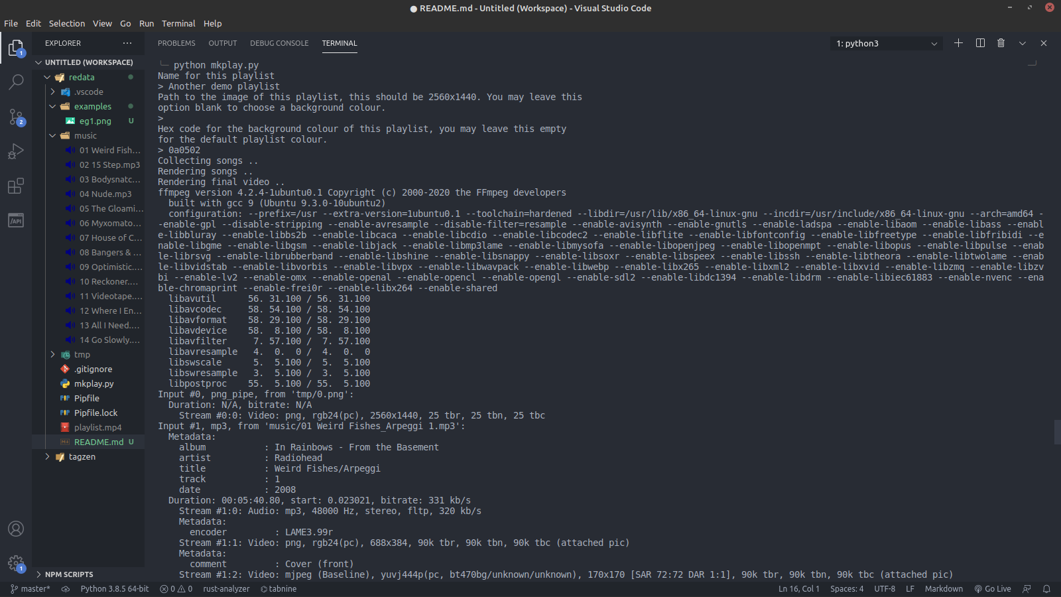Open the terminal selector dropdown python3
This screenshot has width=1061, height=597.
point(886,43)
